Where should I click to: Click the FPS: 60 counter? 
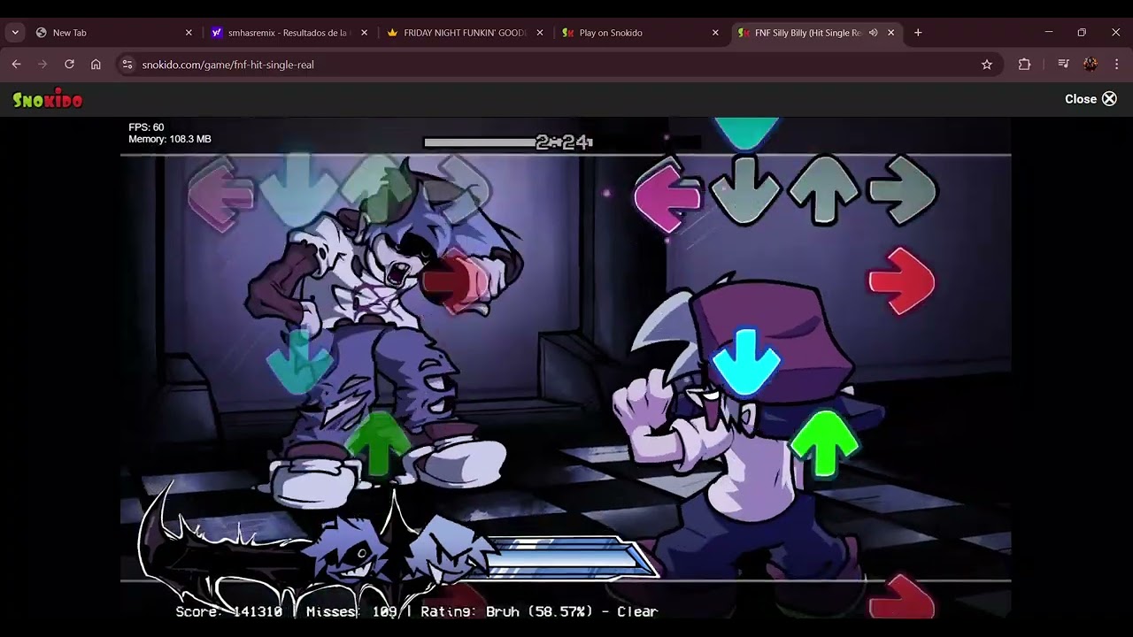[146, 127]
